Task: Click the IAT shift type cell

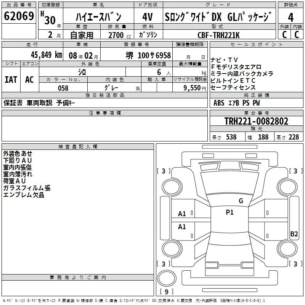Action: (x=11, y=80)
